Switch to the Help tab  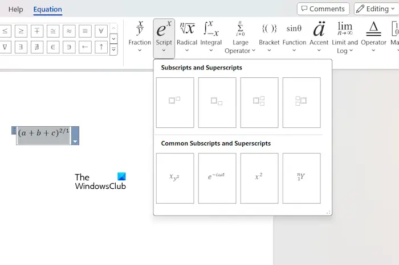click(15, 10)
